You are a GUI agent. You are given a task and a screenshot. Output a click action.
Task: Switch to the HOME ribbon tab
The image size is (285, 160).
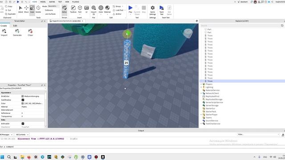tap(35, 2)
